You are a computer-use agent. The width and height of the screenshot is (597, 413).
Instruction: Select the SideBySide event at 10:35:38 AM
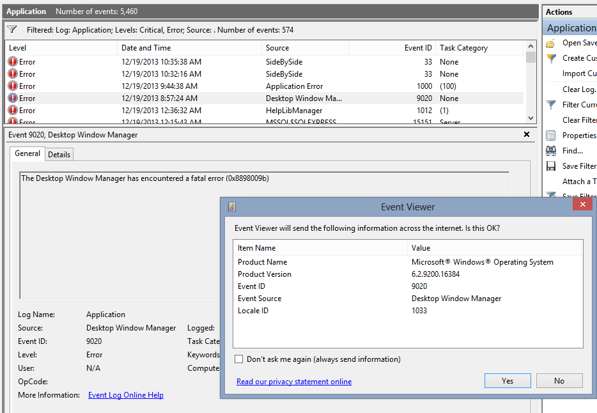coord(265,61)
